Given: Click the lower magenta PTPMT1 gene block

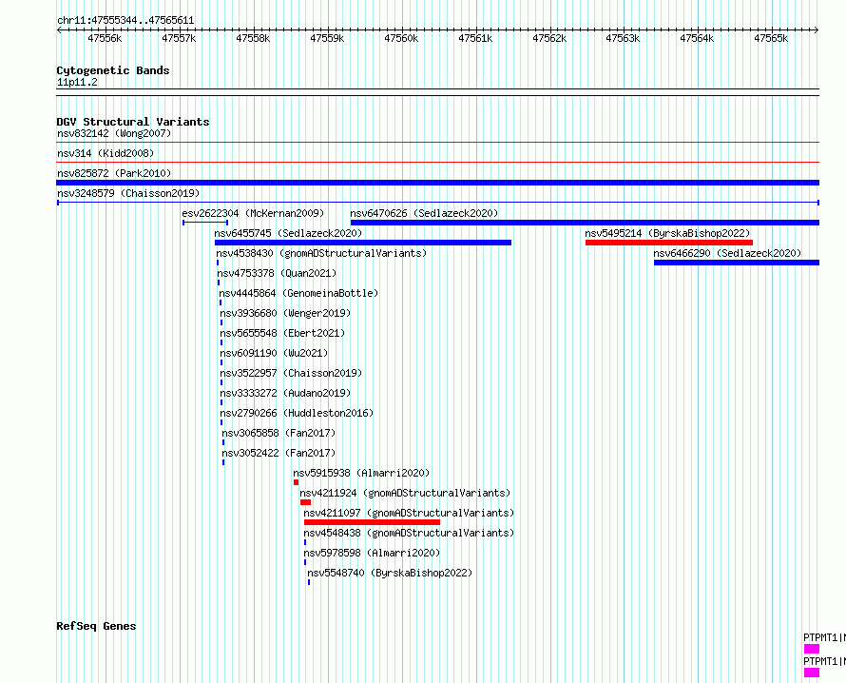Looking at the screenshot, I should [812, 673].
